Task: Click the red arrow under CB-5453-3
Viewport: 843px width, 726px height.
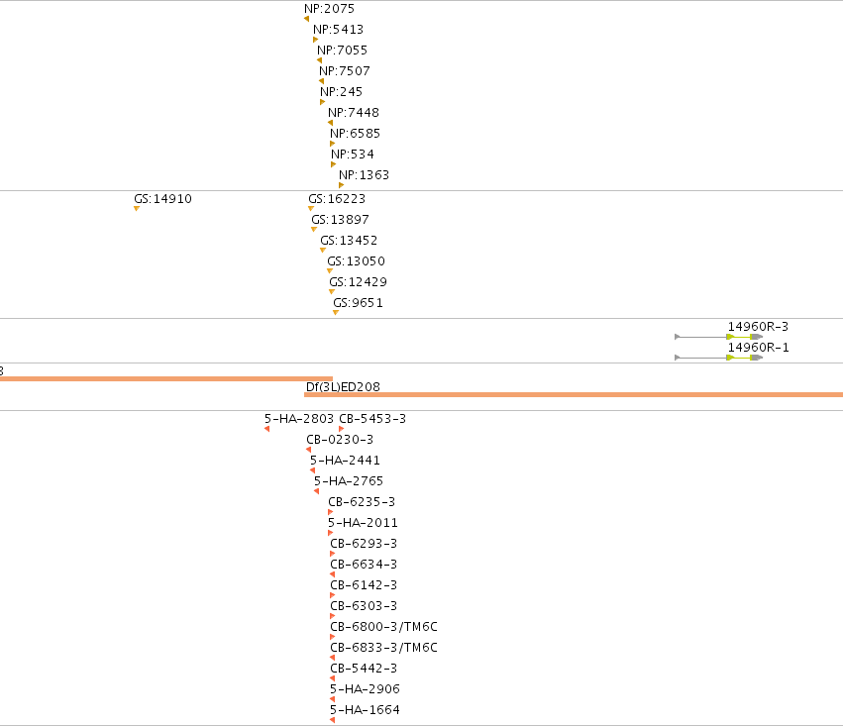Action: pos(342,429)
